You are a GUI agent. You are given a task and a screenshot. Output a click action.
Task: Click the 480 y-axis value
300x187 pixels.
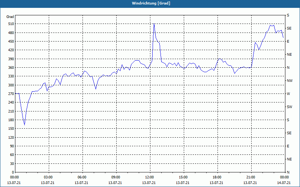11,33
